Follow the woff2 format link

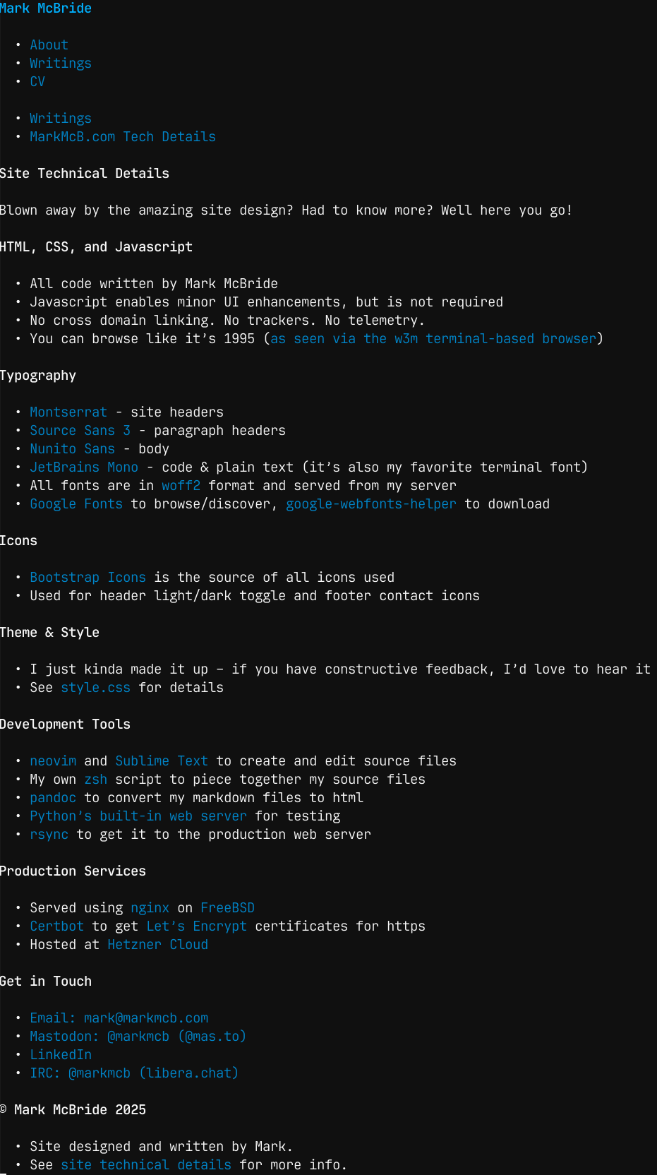pyautogui.click(x=181, y=486)
